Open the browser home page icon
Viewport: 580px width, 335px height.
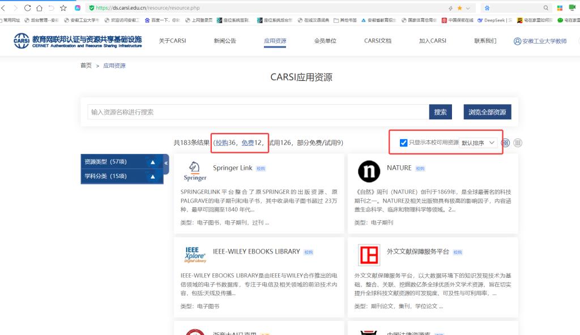click(39, 8)
